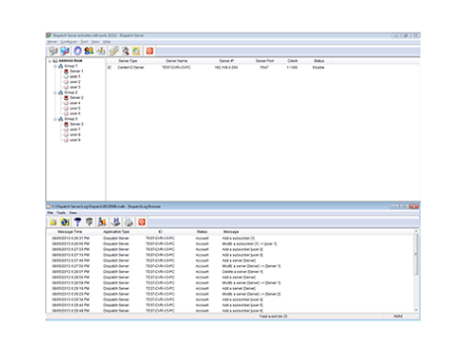Click the red server icon beside Server 1

coord(66,71)
